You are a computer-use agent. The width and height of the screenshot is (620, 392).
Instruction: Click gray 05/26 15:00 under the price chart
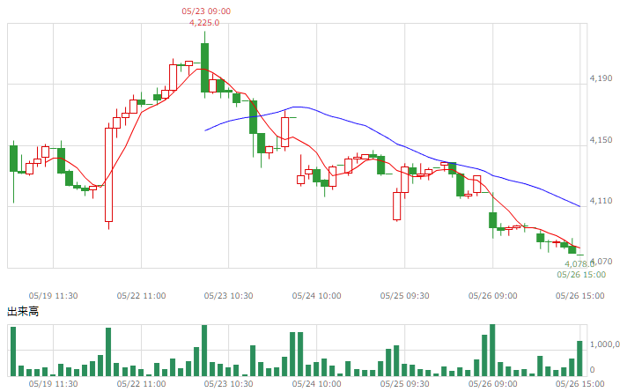[580, 296]
